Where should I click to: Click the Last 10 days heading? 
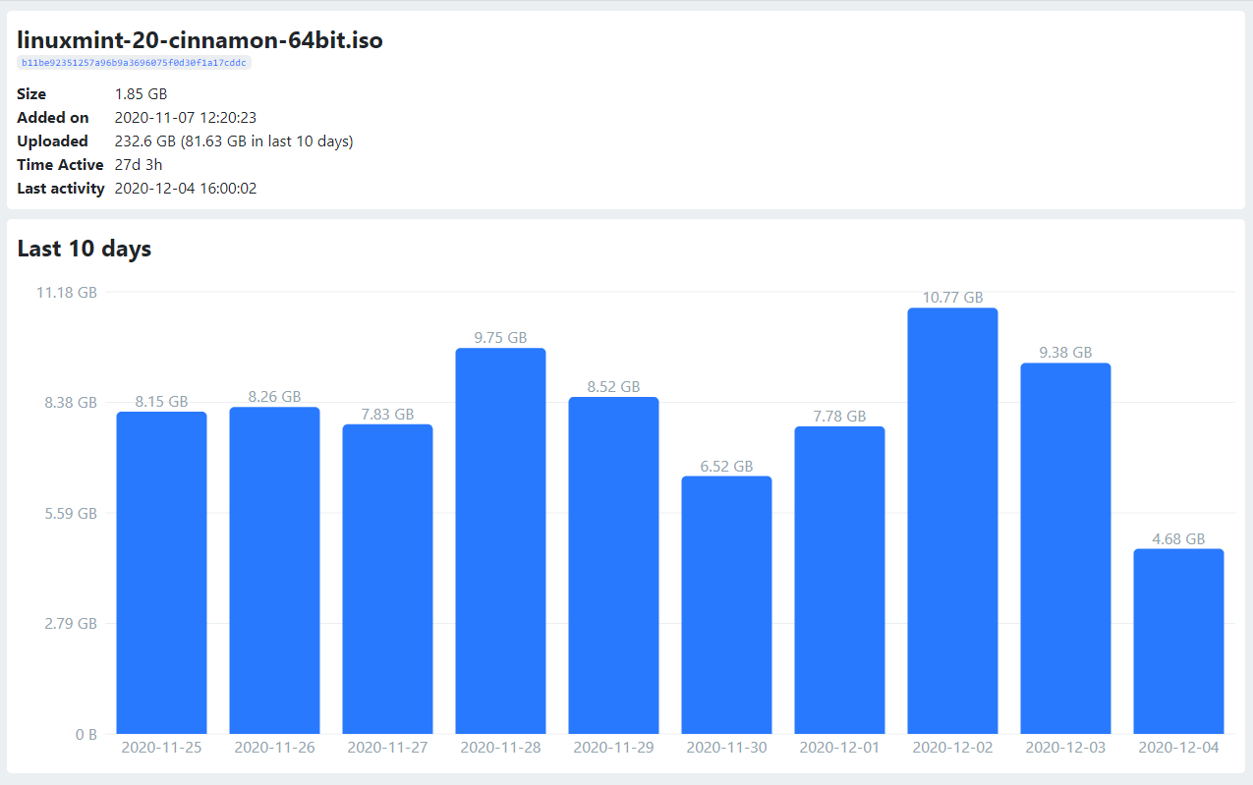coord(85,249)
